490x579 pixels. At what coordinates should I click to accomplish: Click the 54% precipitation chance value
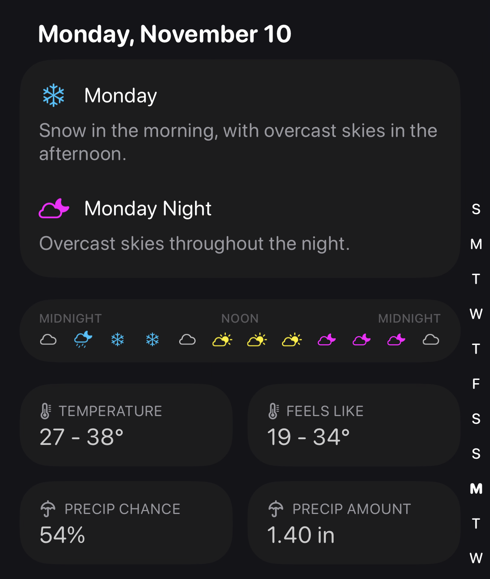click(x=63, y=535)
